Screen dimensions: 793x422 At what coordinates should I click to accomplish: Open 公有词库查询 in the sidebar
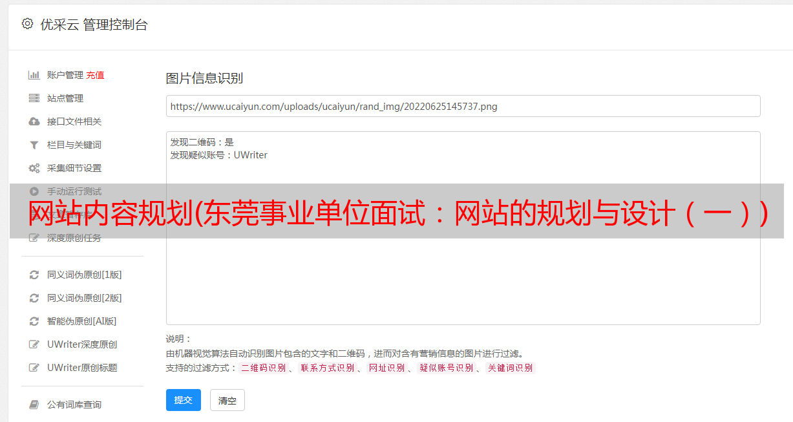(x=74, y=405)
